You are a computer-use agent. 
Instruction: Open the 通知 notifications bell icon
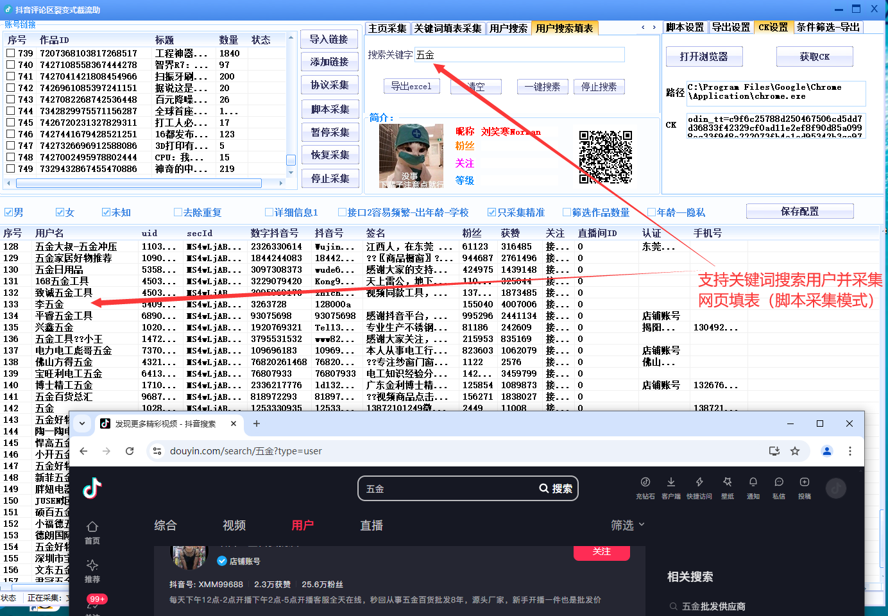pos(753,483)
